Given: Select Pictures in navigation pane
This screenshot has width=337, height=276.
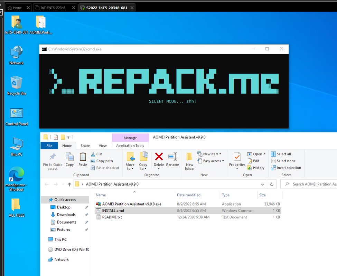Looking at the screenshot, I should 63,230.
